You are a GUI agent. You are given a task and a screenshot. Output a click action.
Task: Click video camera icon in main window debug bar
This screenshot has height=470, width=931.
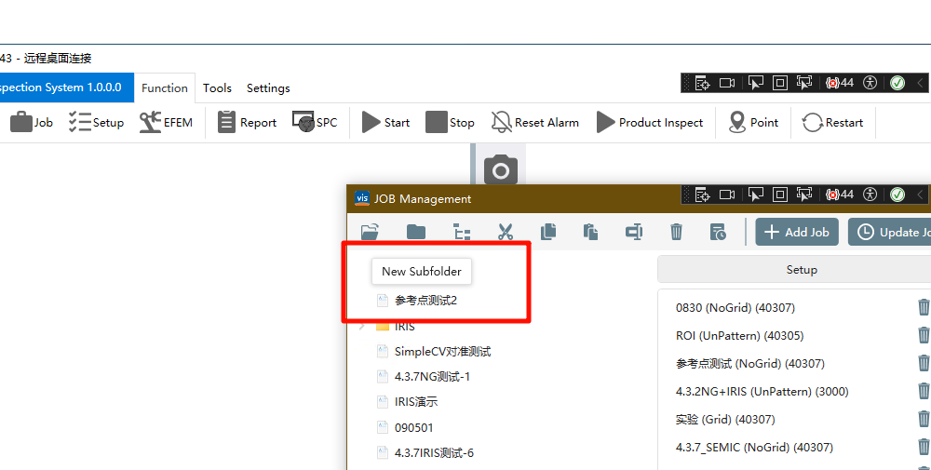click(x=727, y=83)
